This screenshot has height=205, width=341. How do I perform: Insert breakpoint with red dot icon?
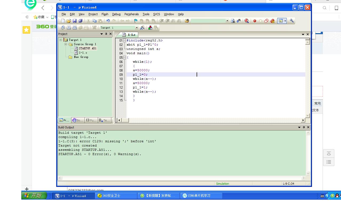tap(255, 21)
